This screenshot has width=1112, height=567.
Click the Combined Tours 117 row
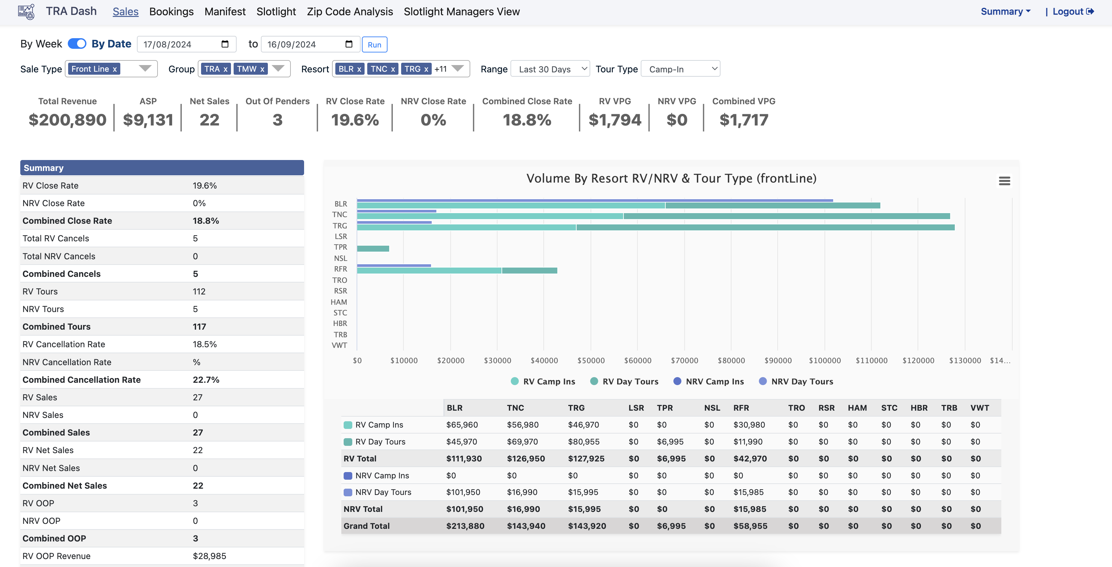[162, 326]
